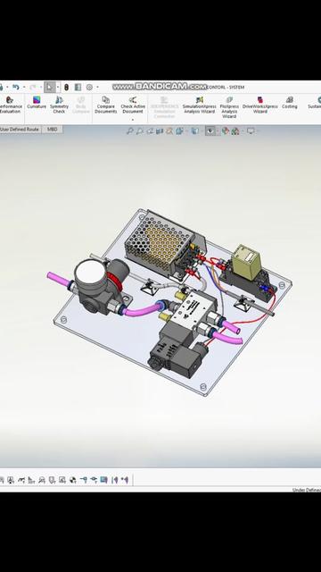Open the Options gear icon
Viewport: 321px width, 572px height.
[89, 88]
